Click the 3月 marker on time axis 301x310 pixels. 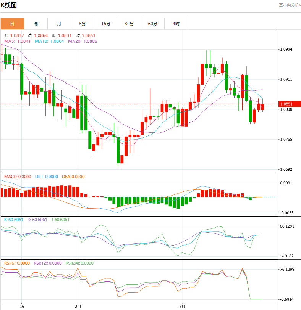coord(182,307)
